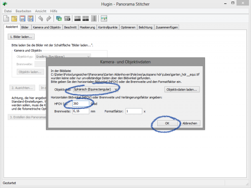Click the '2. Ausrichten...' button
Screen dimensions: 251x188
[22, 88]
